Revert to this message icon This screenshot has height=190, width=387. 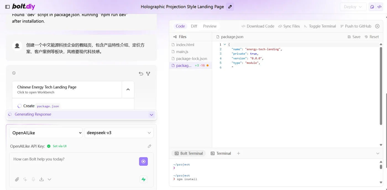click(141, 74)
